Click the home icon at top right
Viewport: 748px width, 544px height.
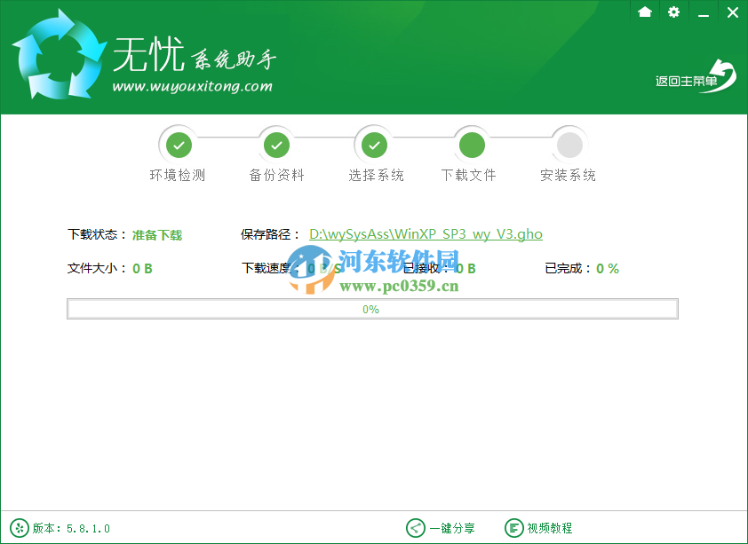[x=644, y=12]
